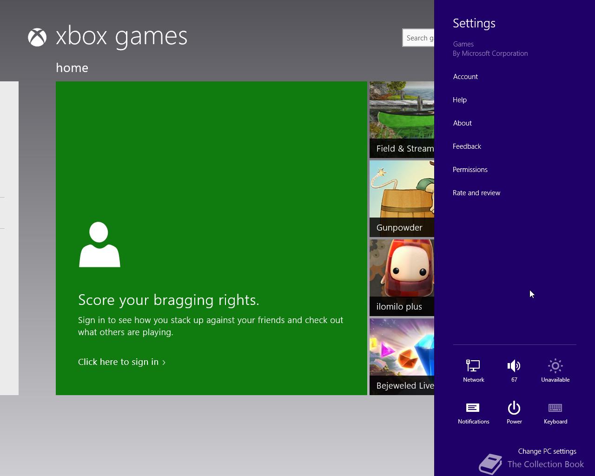Image resolution: width=595 pixels, height=476 pixels.
Task: Click the 'home' section heading
Action: (72, 68)
